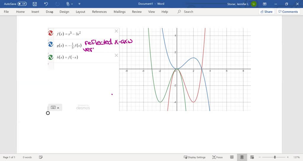Open the Draw ribbon tab
This screenshot has height=161, width=303.
49,12
